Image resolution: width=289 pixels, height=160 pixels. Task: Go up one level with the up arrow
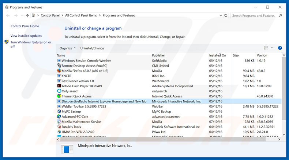(x=27, y=16)
